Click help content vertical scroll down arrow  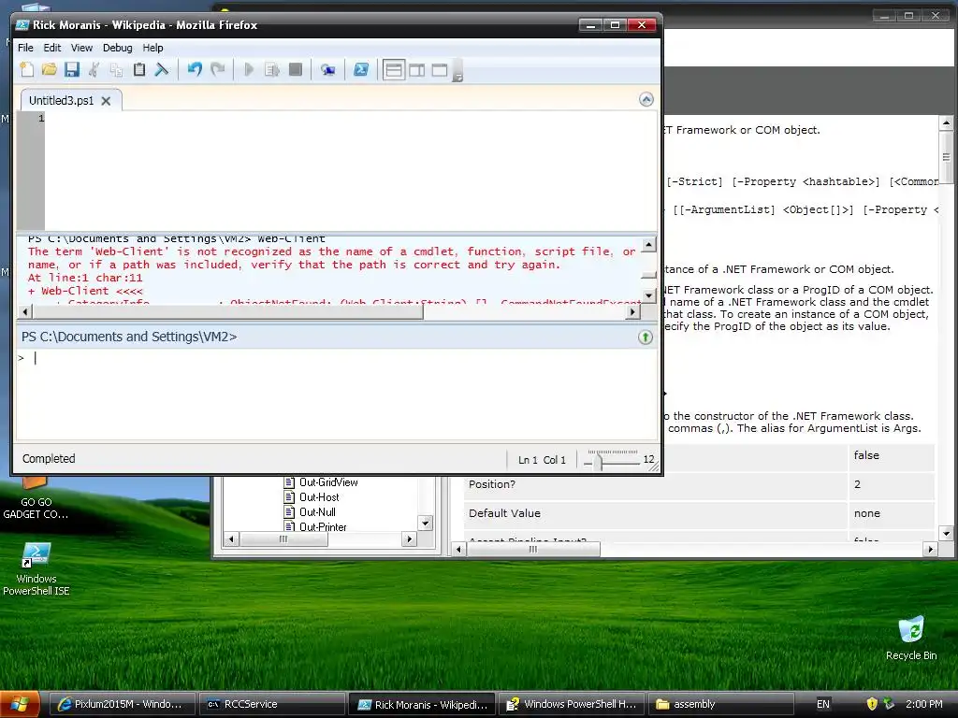946,534
